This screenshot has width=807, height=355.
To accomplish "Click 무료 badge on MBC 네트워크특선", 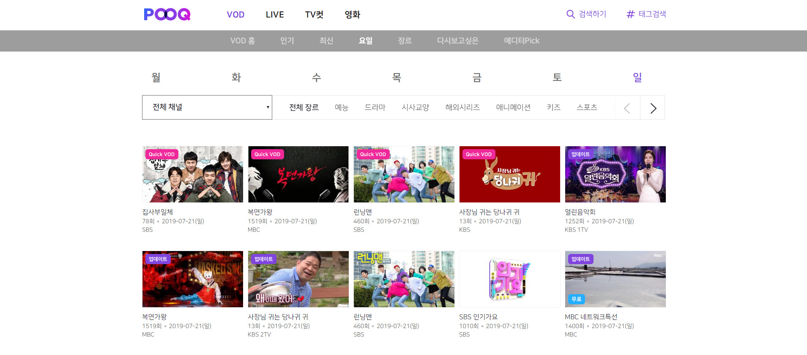I will point(576,299).
